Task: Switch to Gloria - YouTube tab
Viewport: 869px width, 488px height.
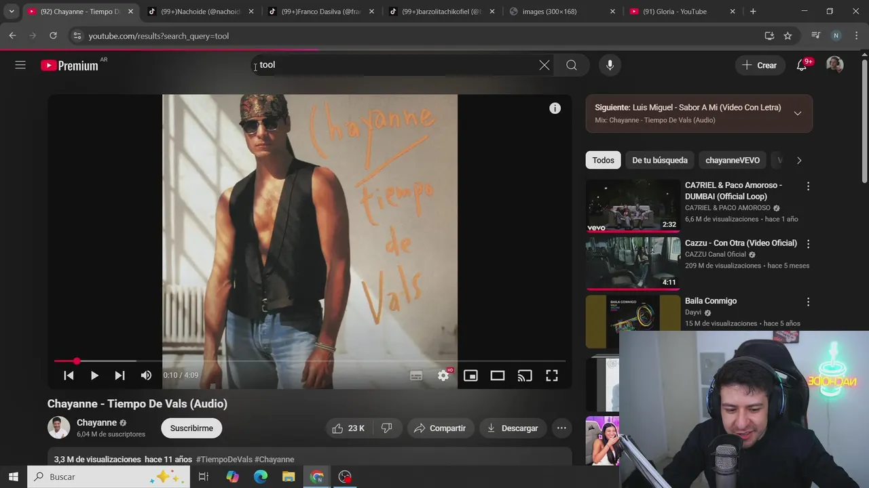Action: click(682, 12)
